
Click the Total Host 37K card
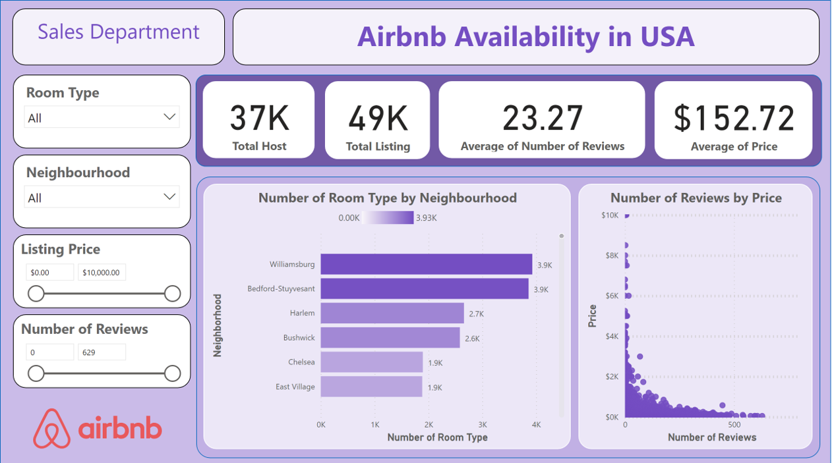click(259, 120)
